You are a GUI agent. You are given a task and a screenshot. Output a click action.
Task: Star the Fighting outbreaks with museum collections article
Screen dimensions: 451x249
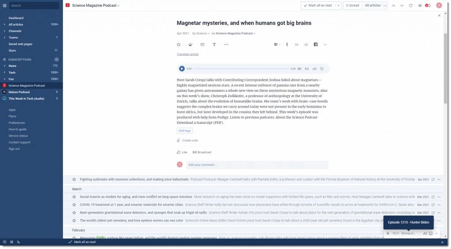[74, 180]
